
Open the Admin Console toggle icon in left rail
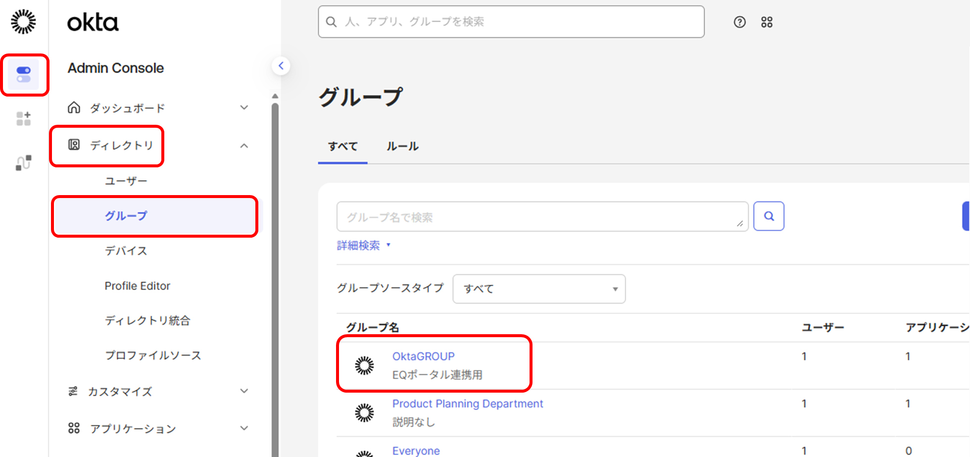24,75
